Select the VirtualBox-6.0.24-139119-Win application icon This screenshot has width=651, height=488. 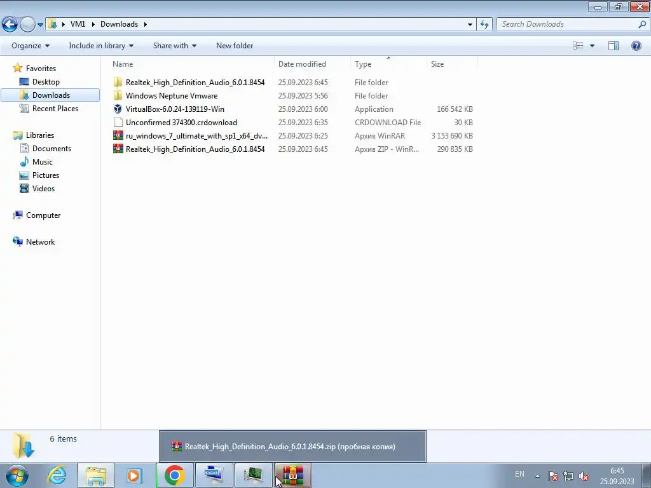pos(118,109)
